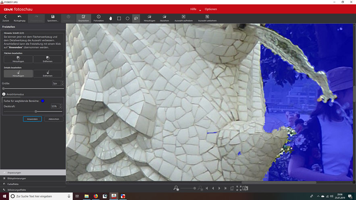Collapse the Ansichtsmodus section

[4, 94]
